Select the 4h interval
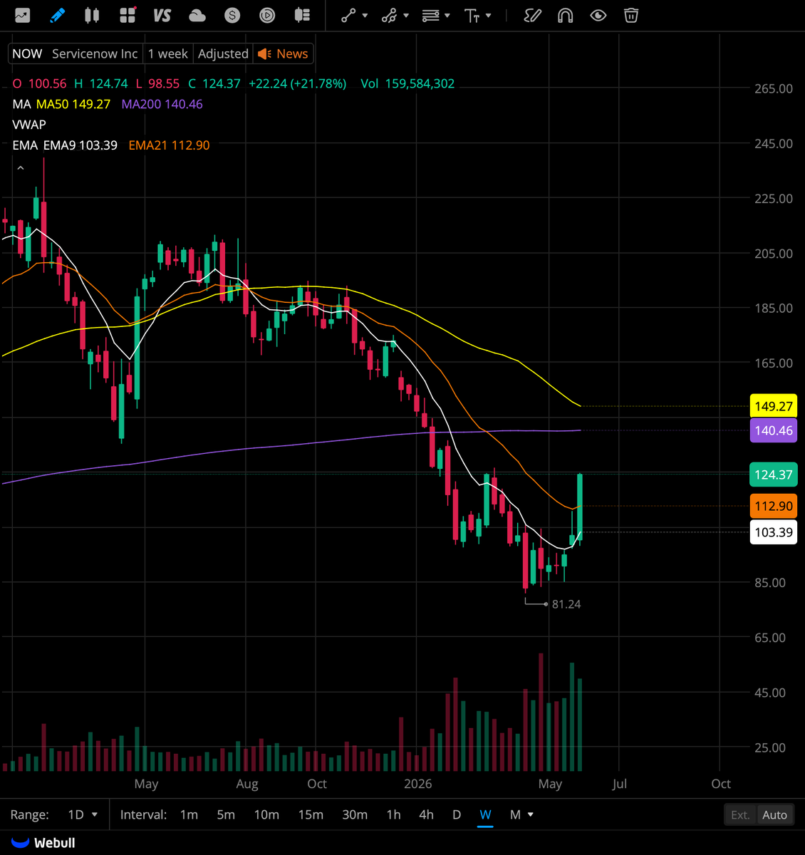Screen dimensions: 805x855 point(426,814)
